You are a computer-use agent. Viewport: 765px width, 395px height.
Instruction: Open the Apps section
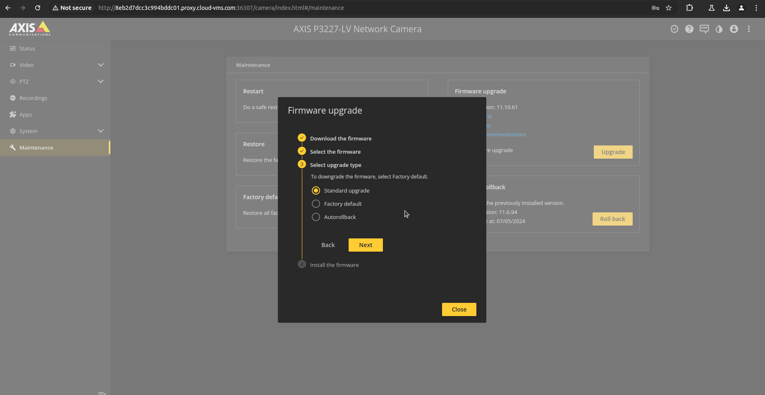pos(26,114)
